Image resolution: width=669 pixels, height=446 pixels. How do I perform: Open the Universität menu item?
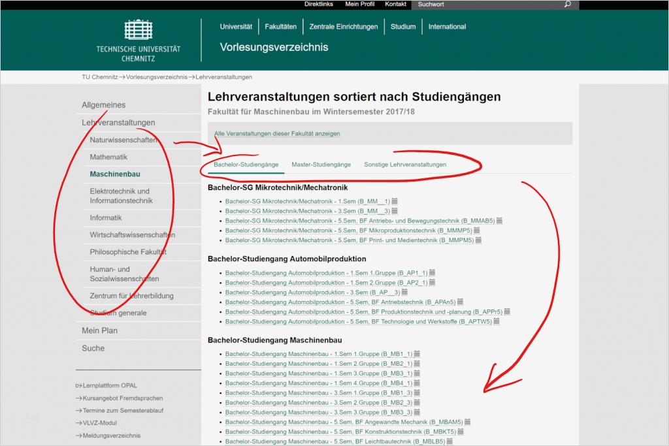pyautogui.click(x=236, y=26)
